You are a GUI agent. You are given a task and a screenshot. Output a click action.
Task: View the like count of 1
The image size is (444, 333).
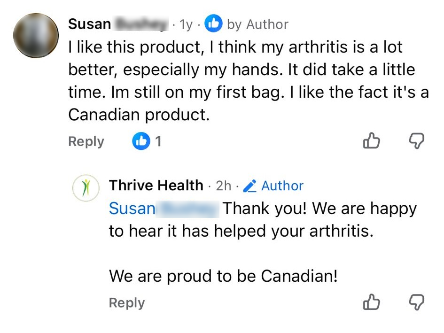point(158,141)
